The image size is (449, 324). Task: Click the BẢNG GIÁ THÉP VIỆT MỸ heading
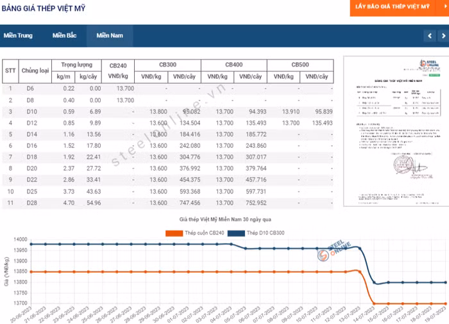44,8
